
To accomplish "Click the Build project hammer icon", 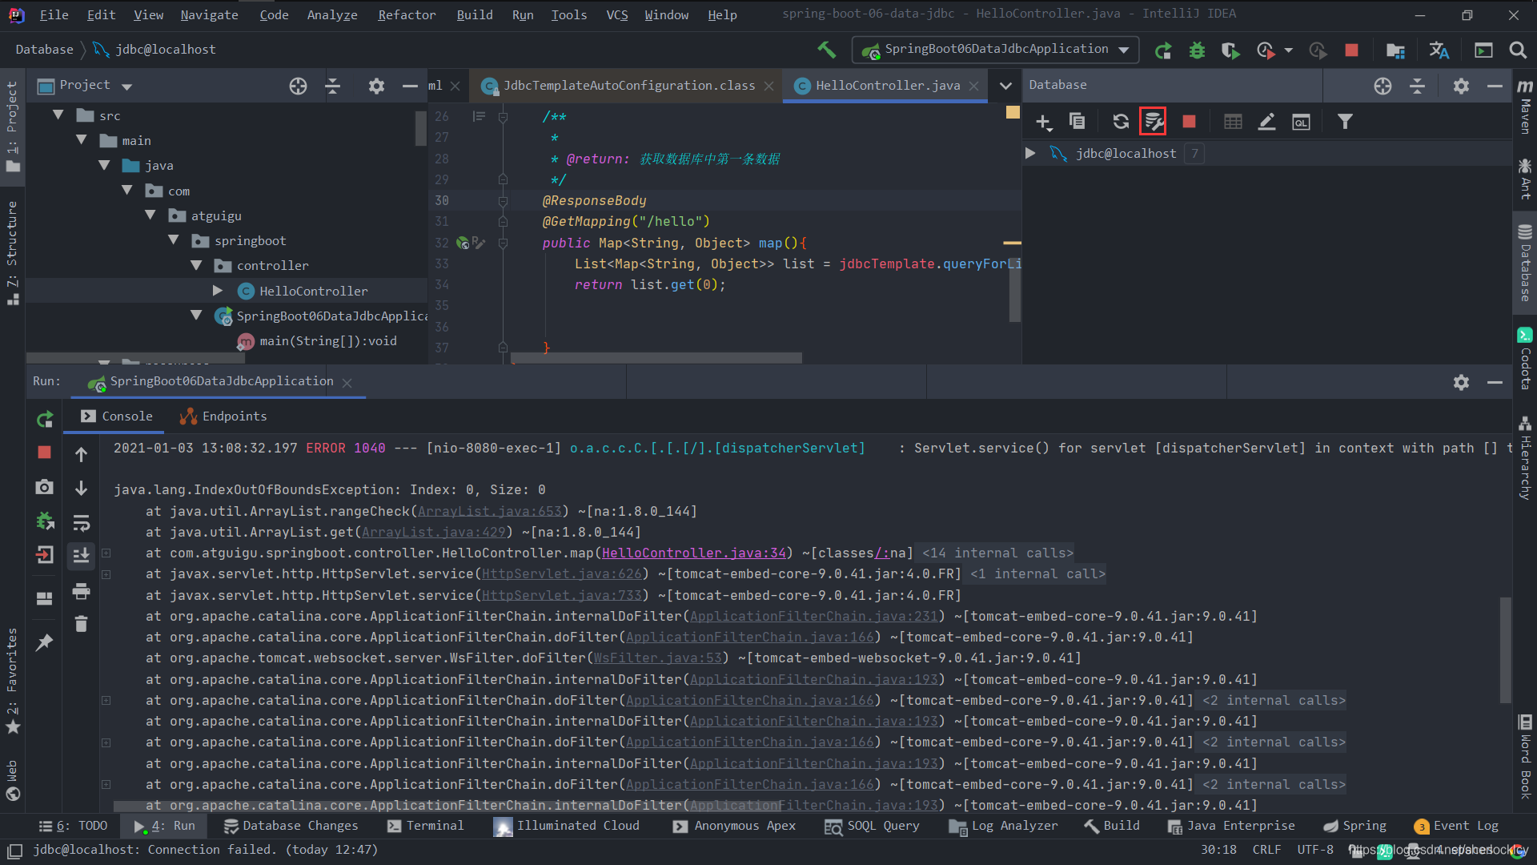I will pyautogui.click(x=826, y=50).
